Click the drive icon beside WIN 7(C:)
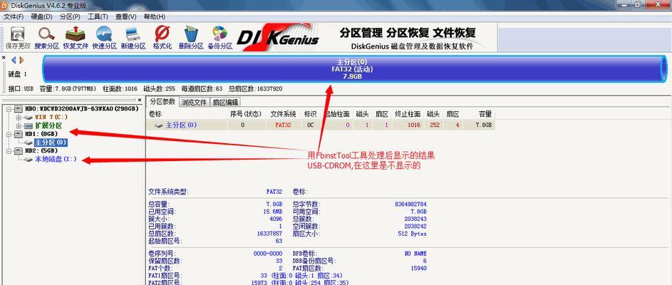 29,117
